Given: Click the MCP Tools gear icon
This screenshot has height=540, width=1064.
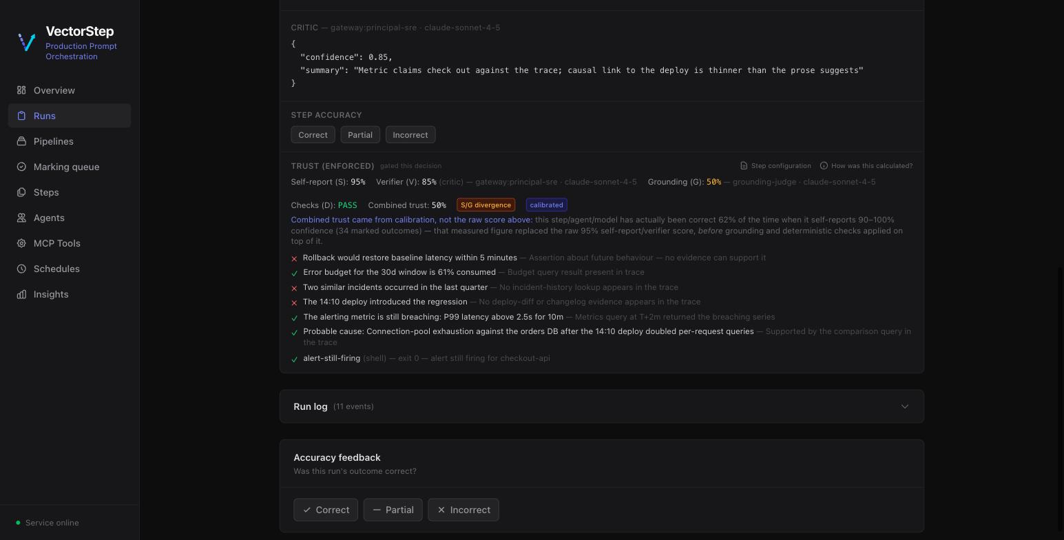Looking at the screenshot, I should [x=21, y=243].
